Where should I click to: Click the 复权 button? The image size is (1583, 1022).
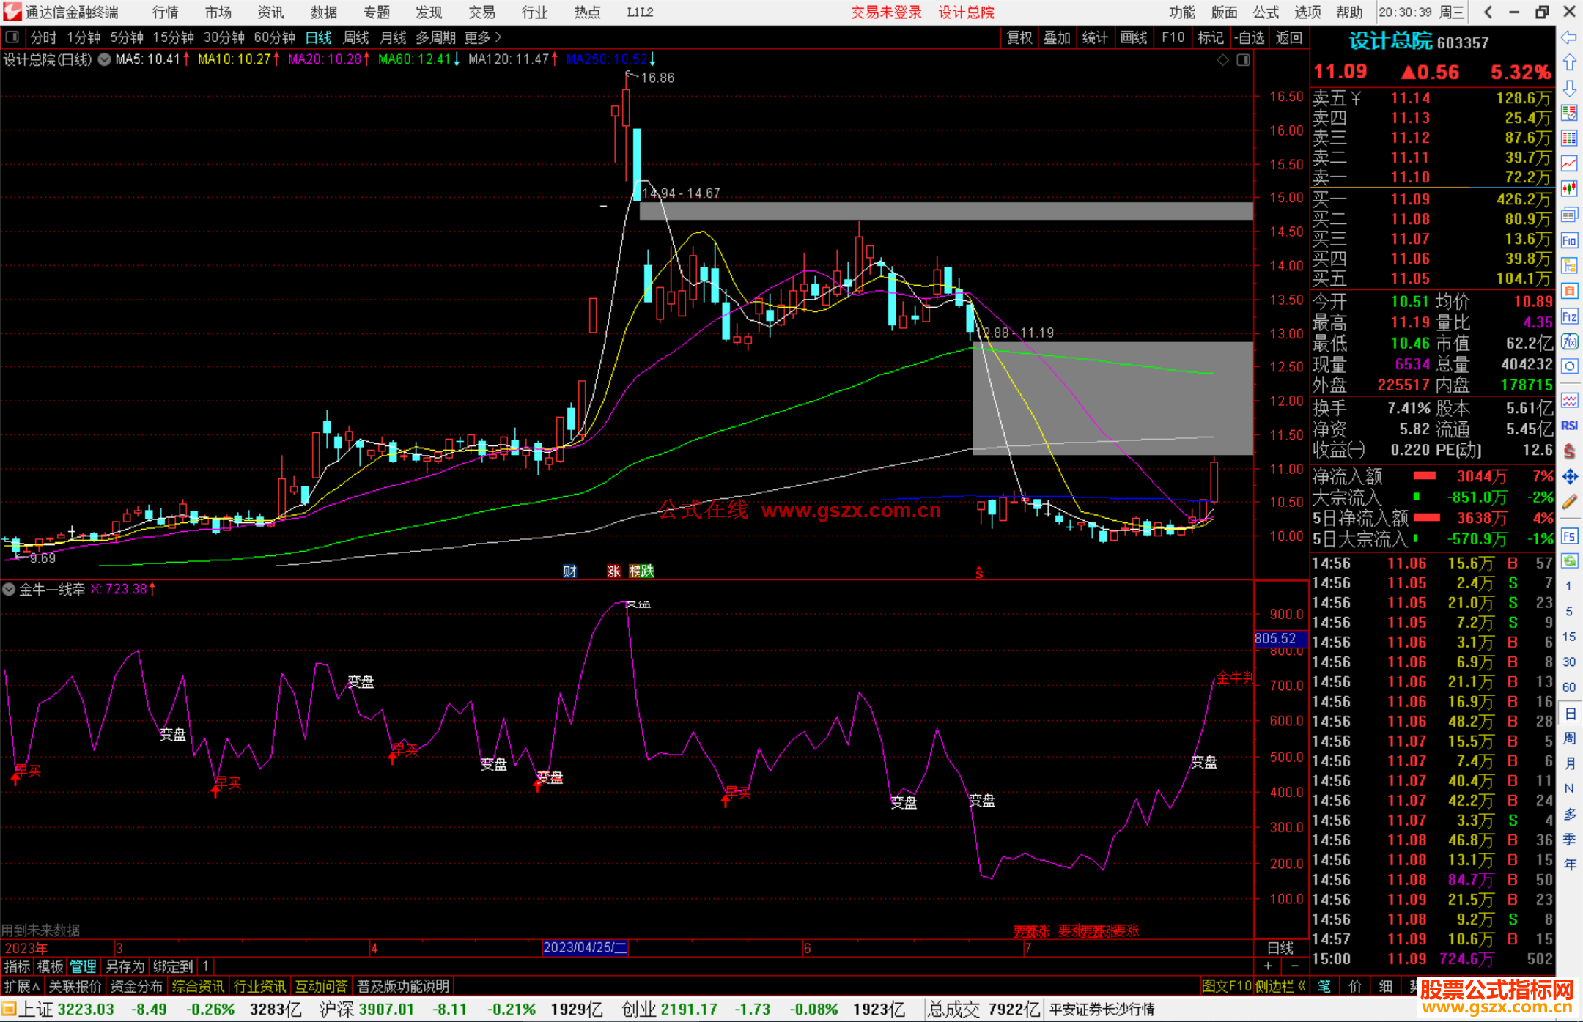pyautogui.click(x=1019, y=37)
